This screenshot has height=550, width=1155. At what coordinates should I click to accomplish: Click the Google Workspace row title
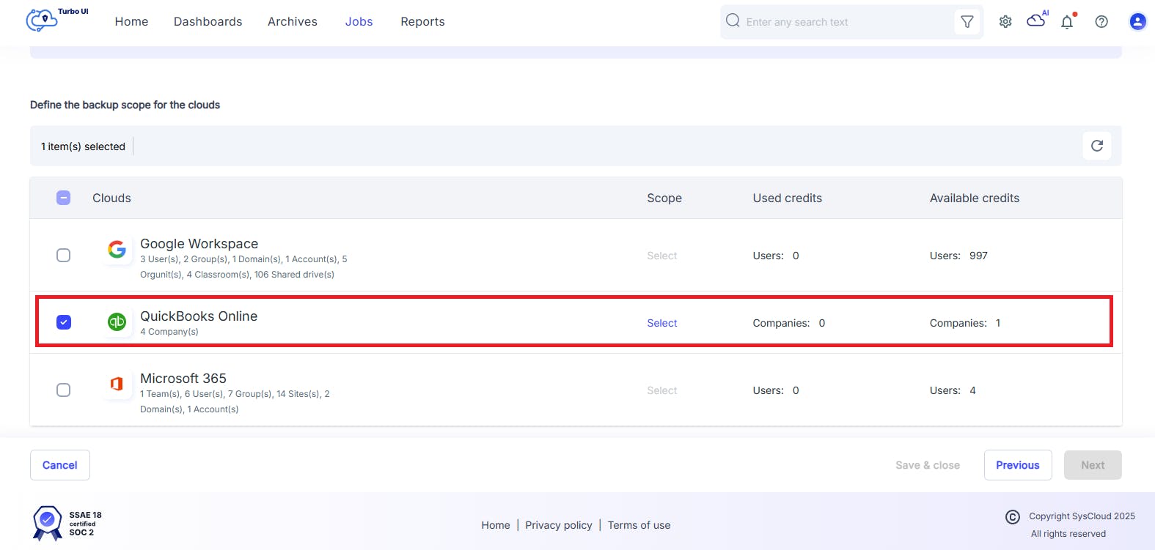click(x=199, y=244)
